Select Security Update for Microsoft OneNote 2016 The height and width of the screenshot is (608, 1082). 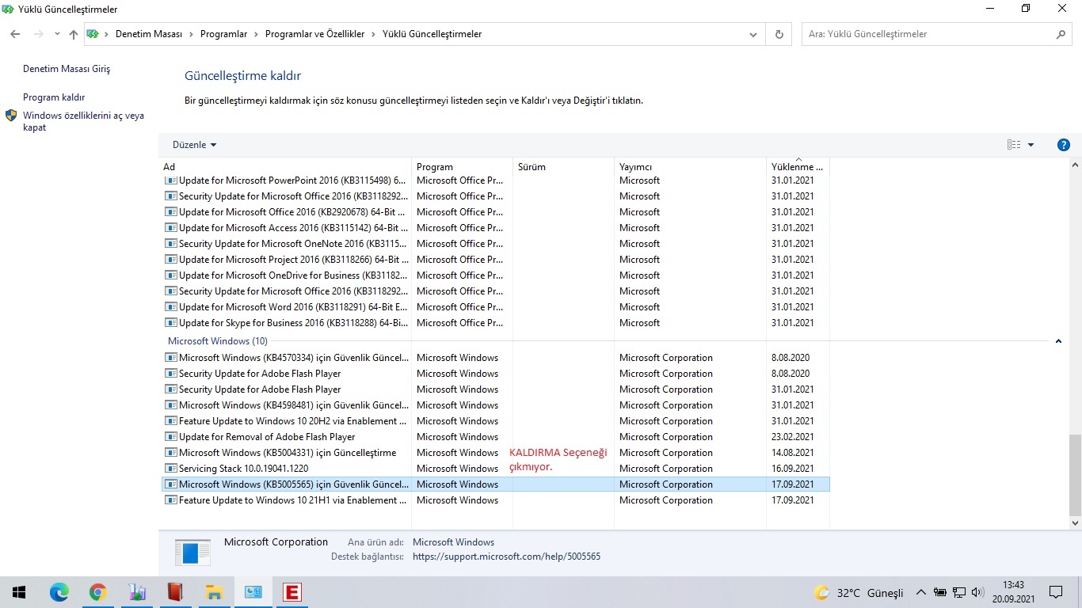pos(496,244)
